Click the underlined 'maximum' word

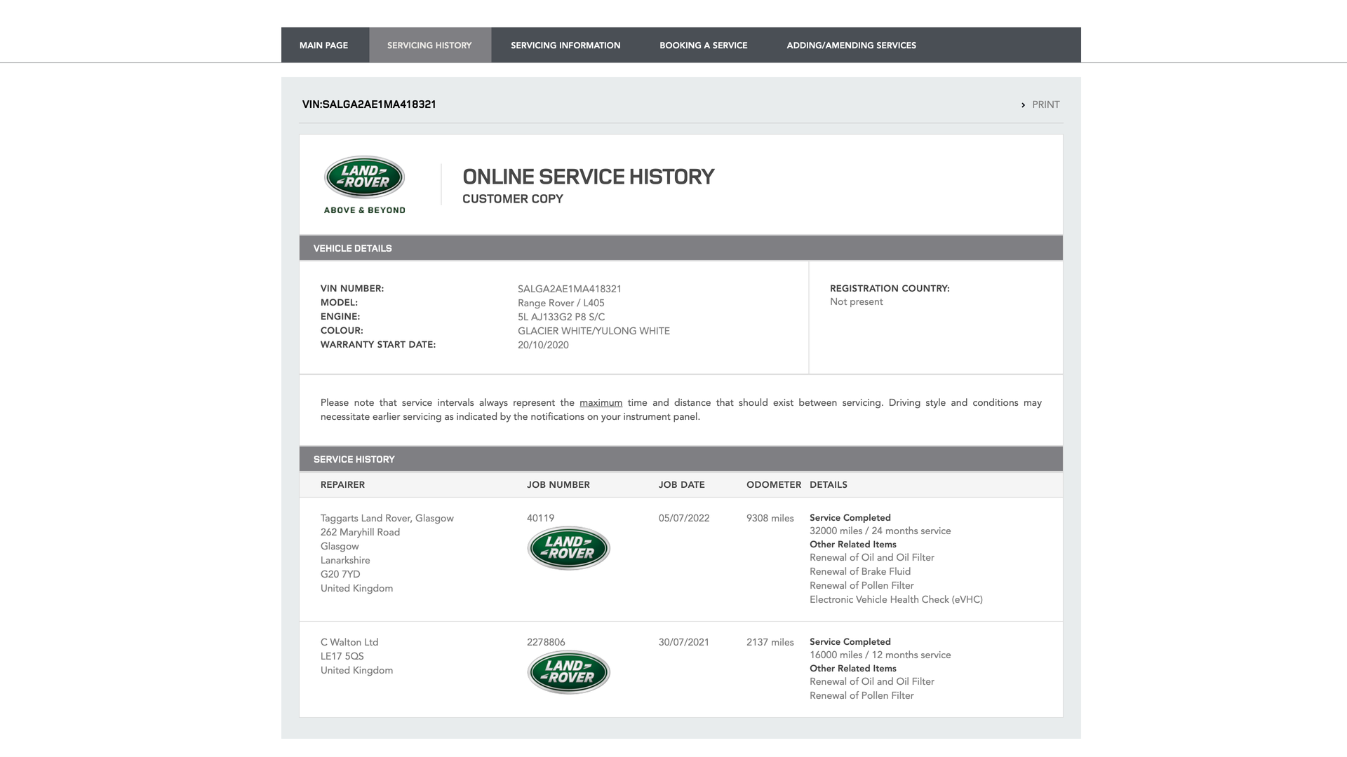click(x=601, y=403)
